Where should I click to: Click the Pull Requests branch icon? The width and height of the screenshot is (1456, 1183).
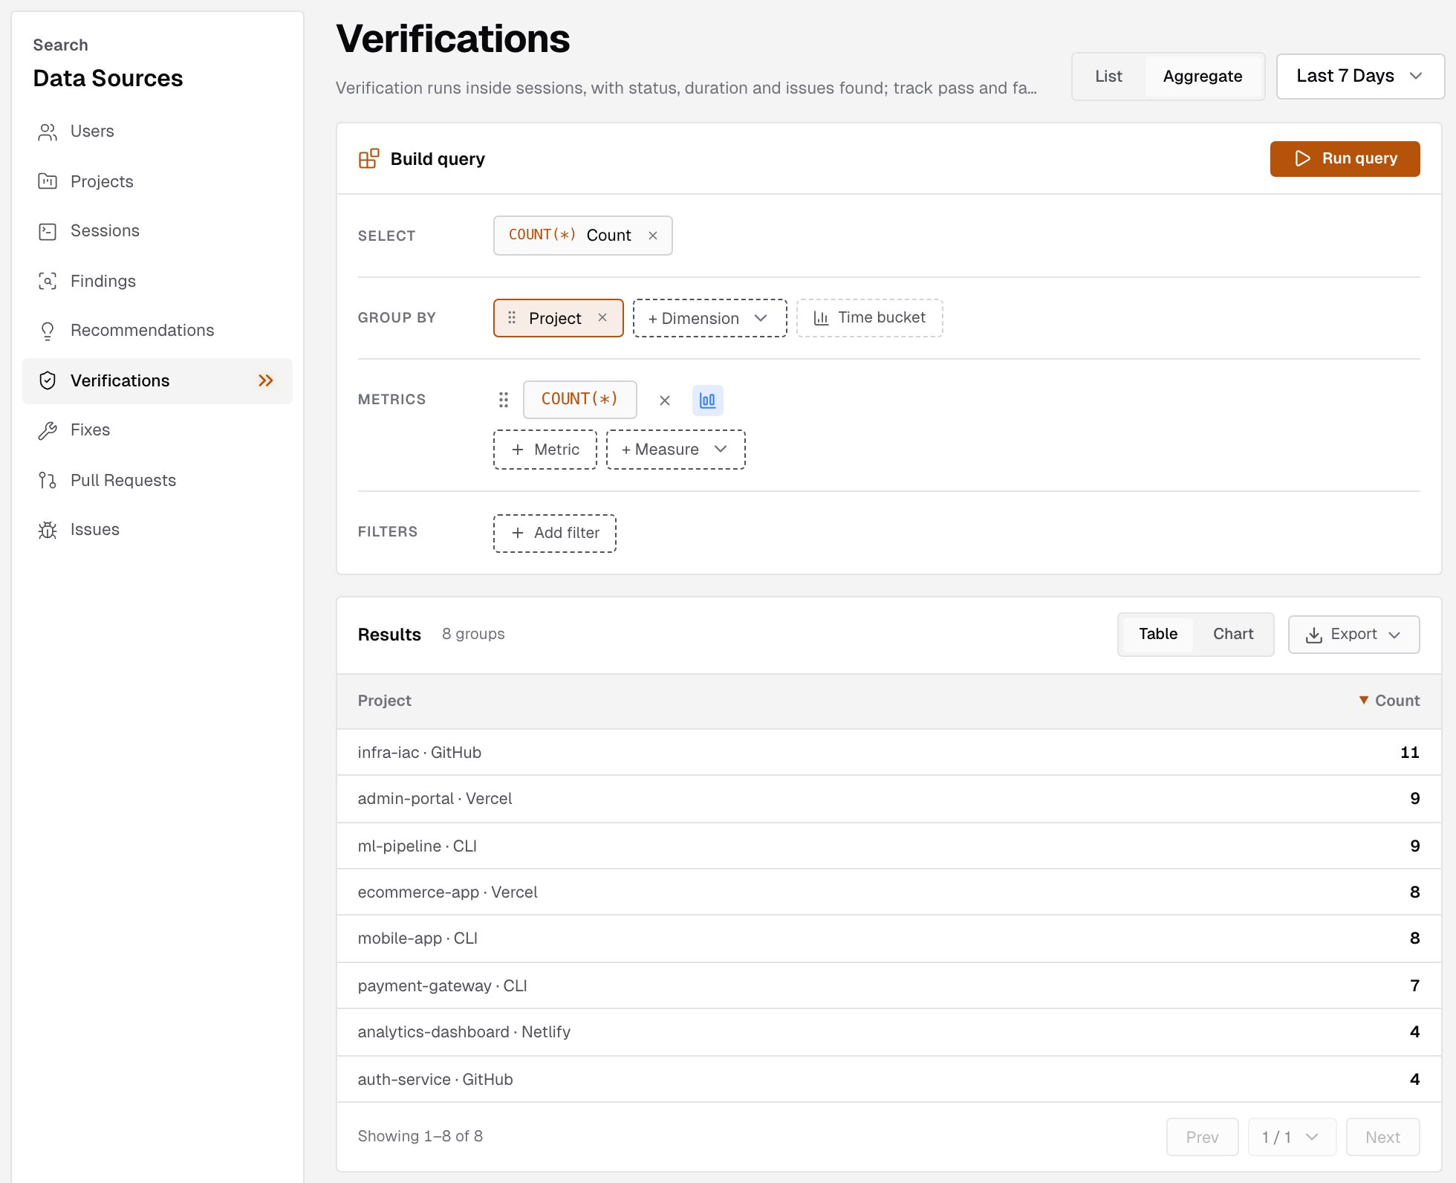coord(48,480)
